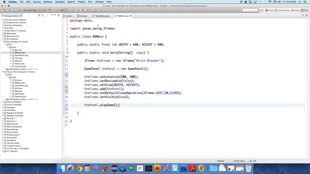Expand the Battle Ship project
The image size is (310, 174).
pyautogui.click(x=3, y=33)
